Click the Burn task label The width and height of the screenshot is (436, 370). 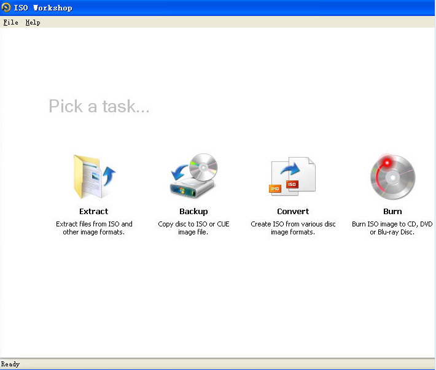pyautogui.click(x=392, y=212)
